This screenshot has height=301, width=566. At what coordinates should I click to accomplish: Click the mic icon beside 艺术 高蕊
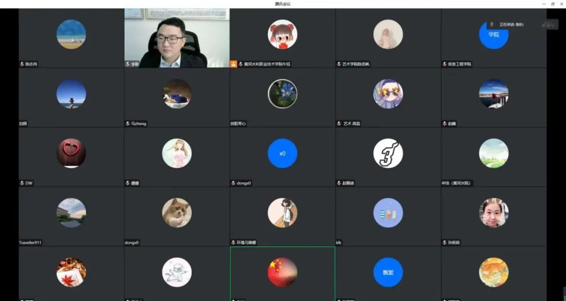339,124
